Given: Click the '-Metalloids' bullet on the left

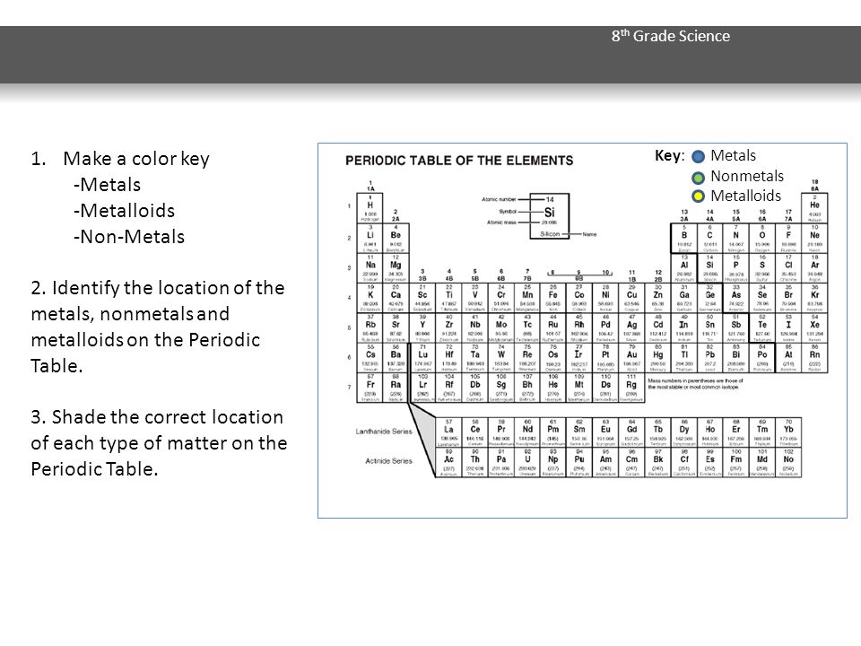Looking at the screenshot, I should 124,210.
